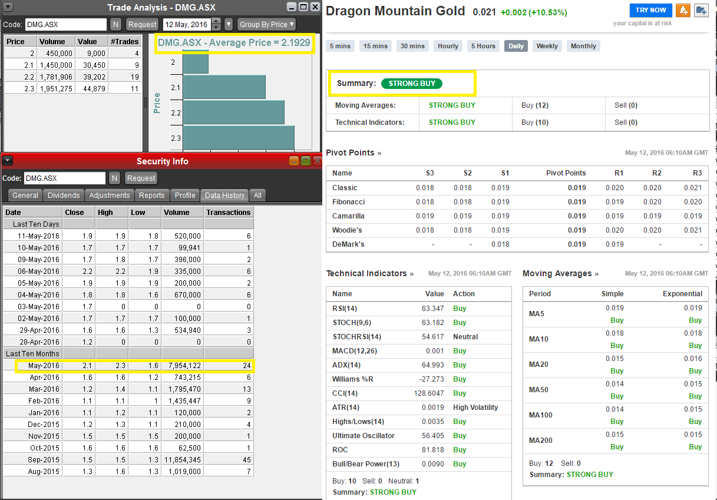The width and height of the screenshot is (717, 500).
Task: Increase the date with the spinner up arrow
Action: [x=216, y=21]
